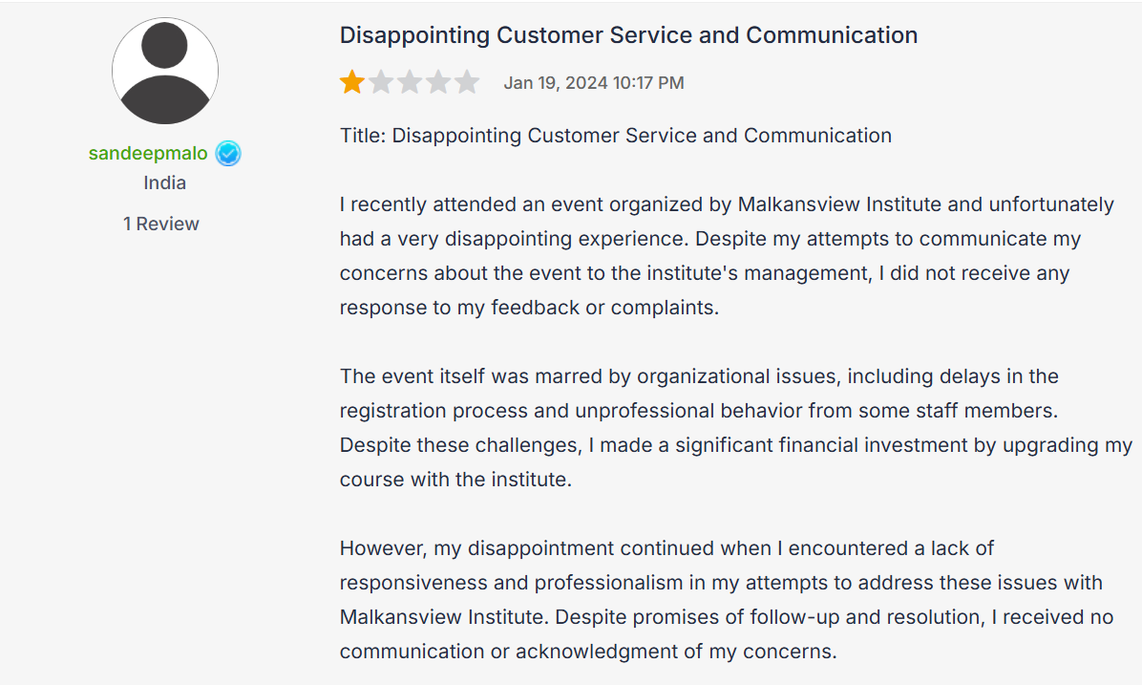Image resolution: width=1142 pixels, height=685 pixels.
Task: Click the paragraph starting "However, my disappointment"
Action: [726, 600]
